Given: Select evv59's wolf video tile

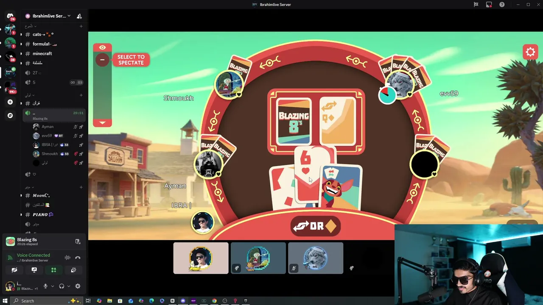Looking at the screenshot, I should (x=316, y=258).
